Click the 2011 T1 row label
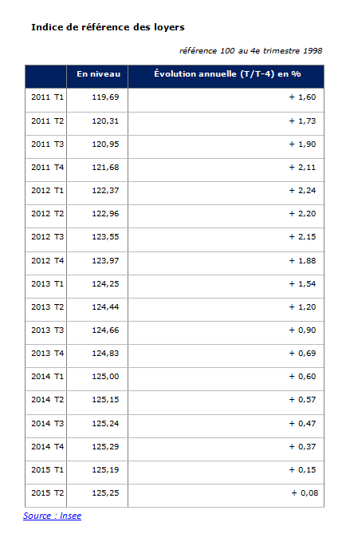This screenshot has width=346, height=534. click(x=47, y=97)
